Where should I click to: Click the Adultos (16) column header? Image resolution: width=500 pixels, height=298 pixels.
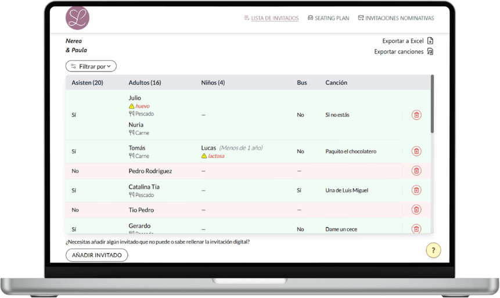click(x=145, y=82)
